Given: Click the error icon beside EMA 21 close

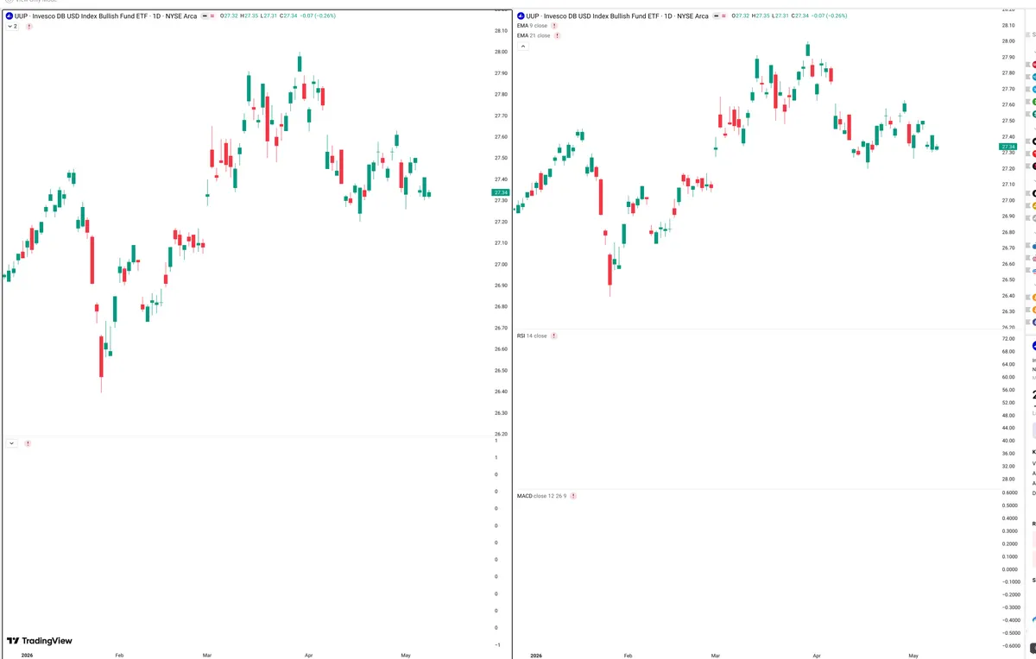Looking at the screenshot, I should click(557, 35).
